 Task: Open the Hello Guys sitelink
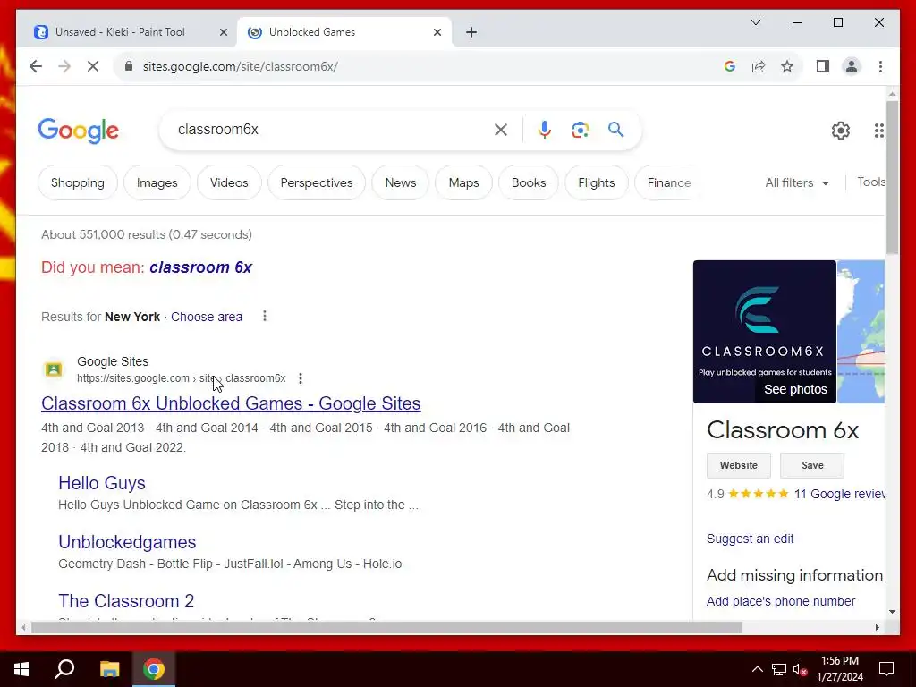coord(102,483)
